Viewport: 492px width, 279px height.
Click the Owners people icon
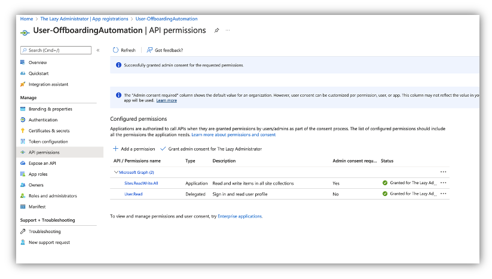click(x=23, y=185)
